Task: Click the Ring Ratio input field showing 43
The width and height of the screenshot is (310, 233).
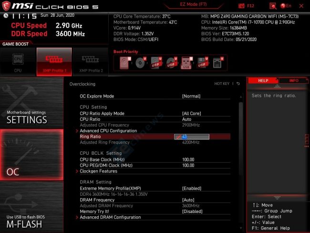Action: (192, 137)
